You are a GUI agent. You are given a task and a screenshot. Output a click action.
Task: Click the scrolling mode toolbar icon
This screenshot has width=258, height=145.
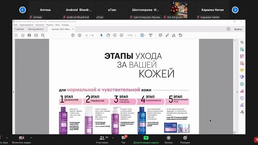[x=150, y=35]
